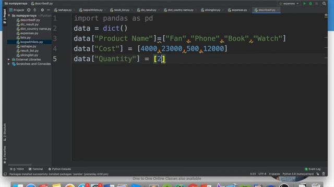Open the Project view dropdown

pos(16,10)
